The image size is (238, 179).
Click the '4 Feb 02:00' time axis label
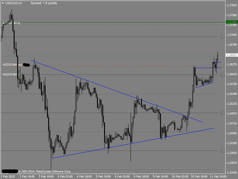(65, 177)
